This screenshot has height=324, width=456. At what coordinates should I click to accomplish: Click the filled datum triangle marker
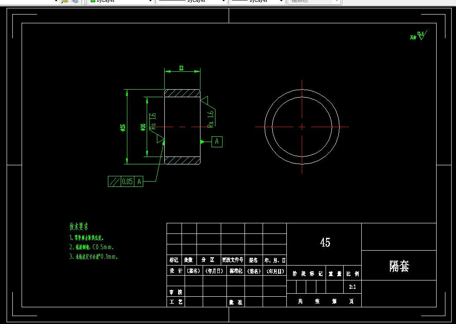202,142
